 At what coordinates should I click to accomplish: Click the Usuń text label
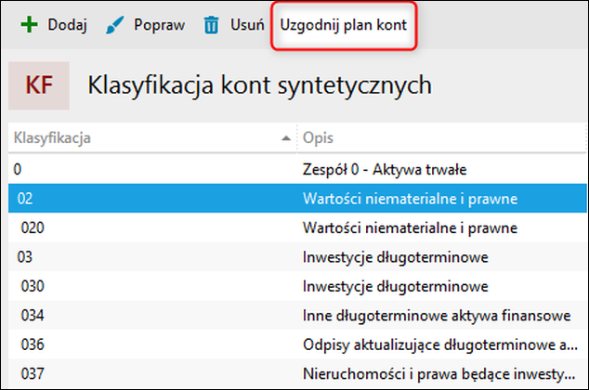[x=247, y=25]
